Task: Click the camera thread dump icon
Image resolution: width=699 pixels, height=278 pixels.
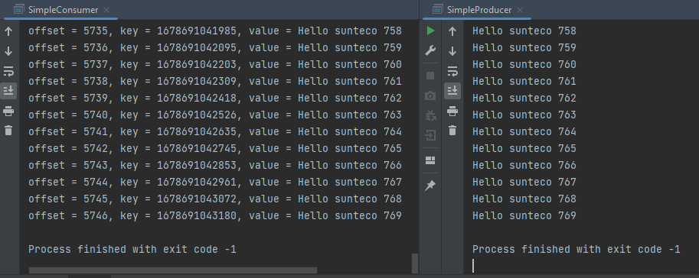Action: pyautogui.click(x=430, y=95)
